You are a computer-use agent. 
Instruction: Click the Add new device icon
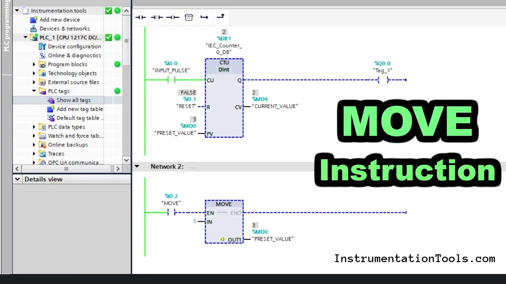pyautogui.click(x=34, y=19)
